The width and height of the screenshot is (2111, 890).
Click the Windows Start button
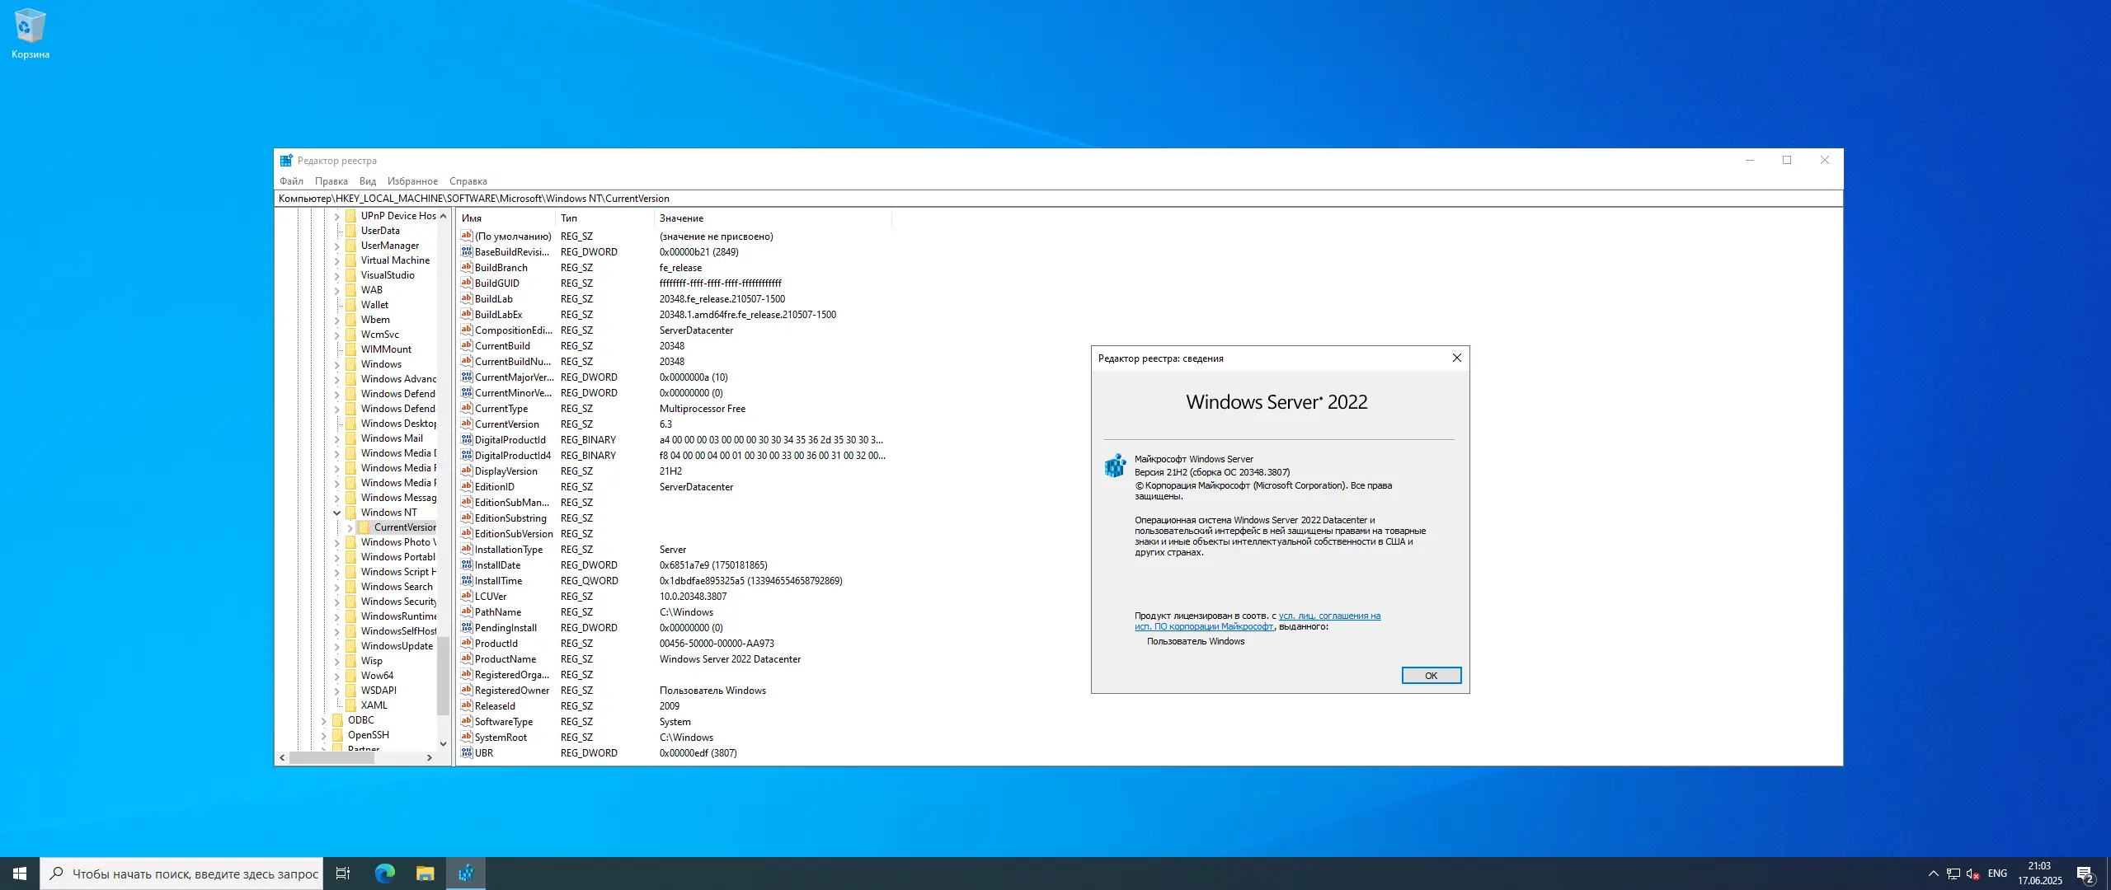20,874
